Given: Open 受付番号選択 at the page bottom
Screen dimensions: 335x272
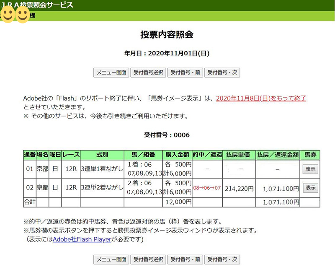Looking at the screenshot, I should (148, 259).
